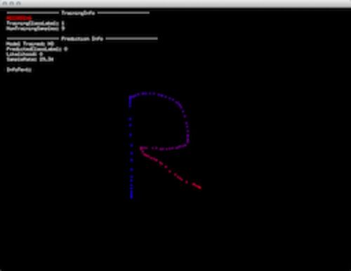Click the Model Trained status line
The image size is (351, 271).
pyautogui.click(x=30, y=43)
